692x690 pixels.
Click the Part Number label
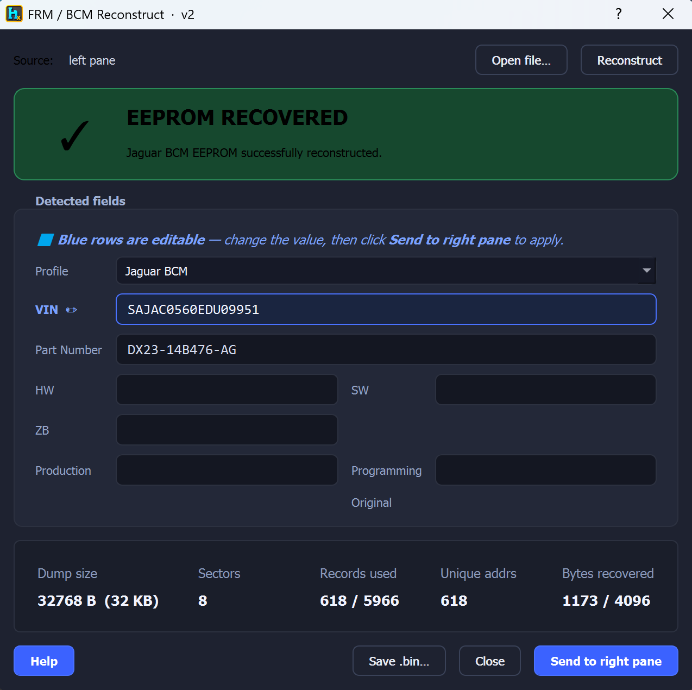click(68, 350)
